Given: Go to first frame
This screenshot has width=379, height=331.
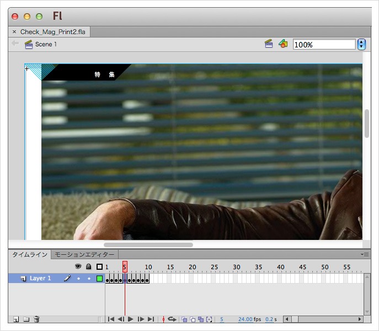Looking at the screenshot, I should click(x=111, y=319).
